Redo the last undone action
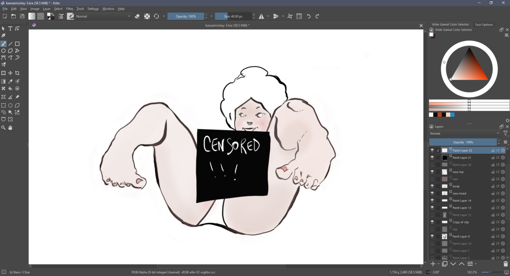The height and width of the screenshot is (276, 510). [317, 17]
